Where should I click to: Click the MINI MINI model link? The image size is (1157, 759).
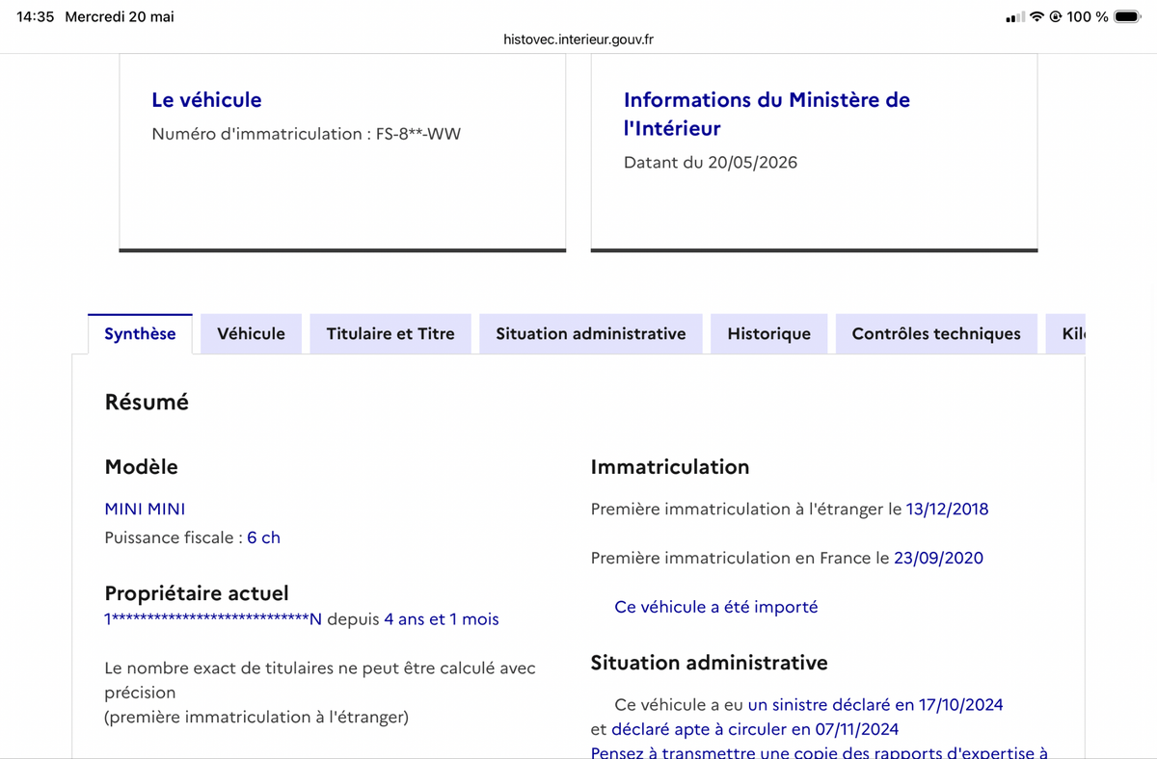click(145, 509)
